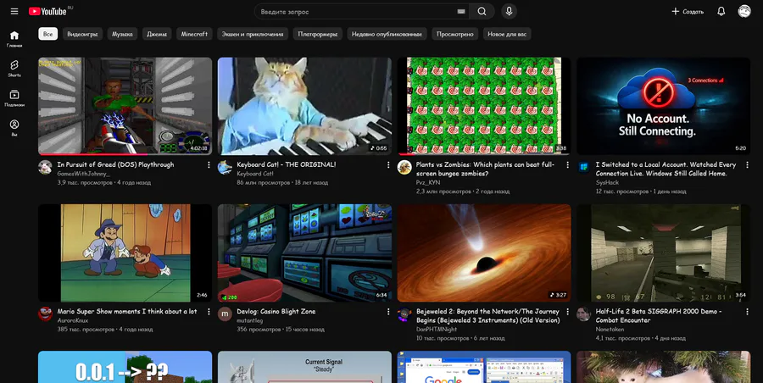Click the Keyboard Cat! channel avatar
Image resolution: width=763 pixels, height=383 pixels.
pyautogui.click(x=225, y=168)
